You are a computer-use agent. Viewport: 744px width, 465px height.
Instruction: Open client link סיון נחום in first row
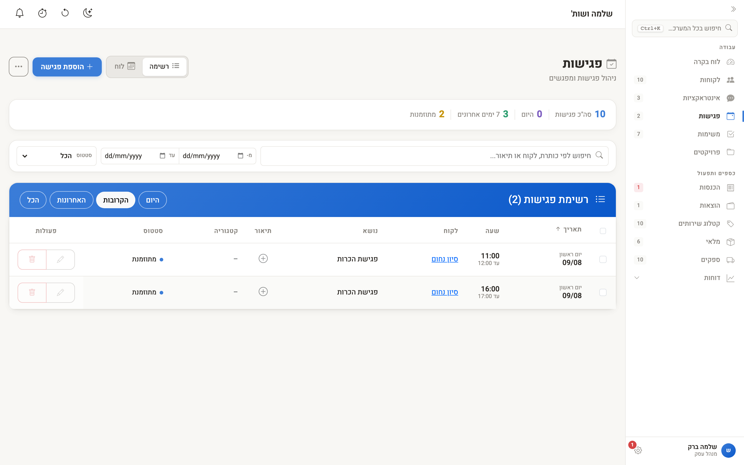[x=445, y=259]
